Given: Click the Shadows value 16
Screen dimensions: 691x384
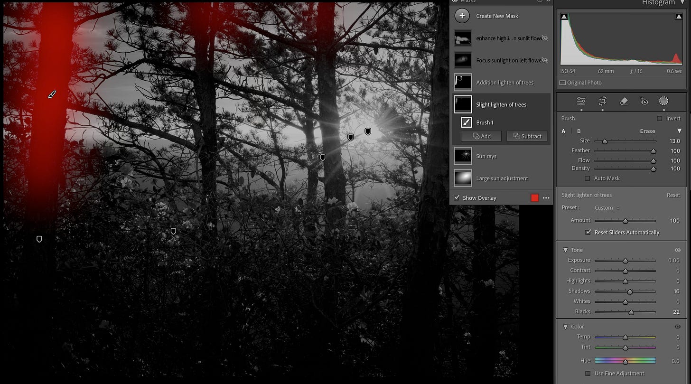Looking at the screenshot, I should [x=676, y=291].
